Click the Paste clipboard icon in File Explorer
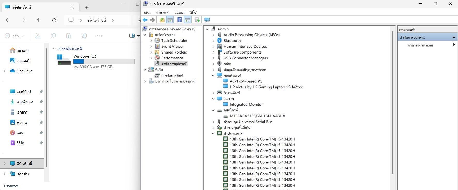The width and height of the screenshot is (458, 190). (x=69, y=36)
